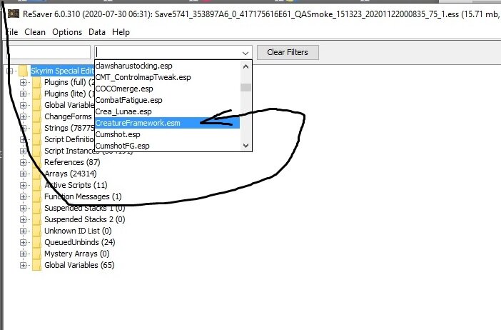Open the Data menu
The height and width of the screenshot is (330, 501).
(97, 32)
